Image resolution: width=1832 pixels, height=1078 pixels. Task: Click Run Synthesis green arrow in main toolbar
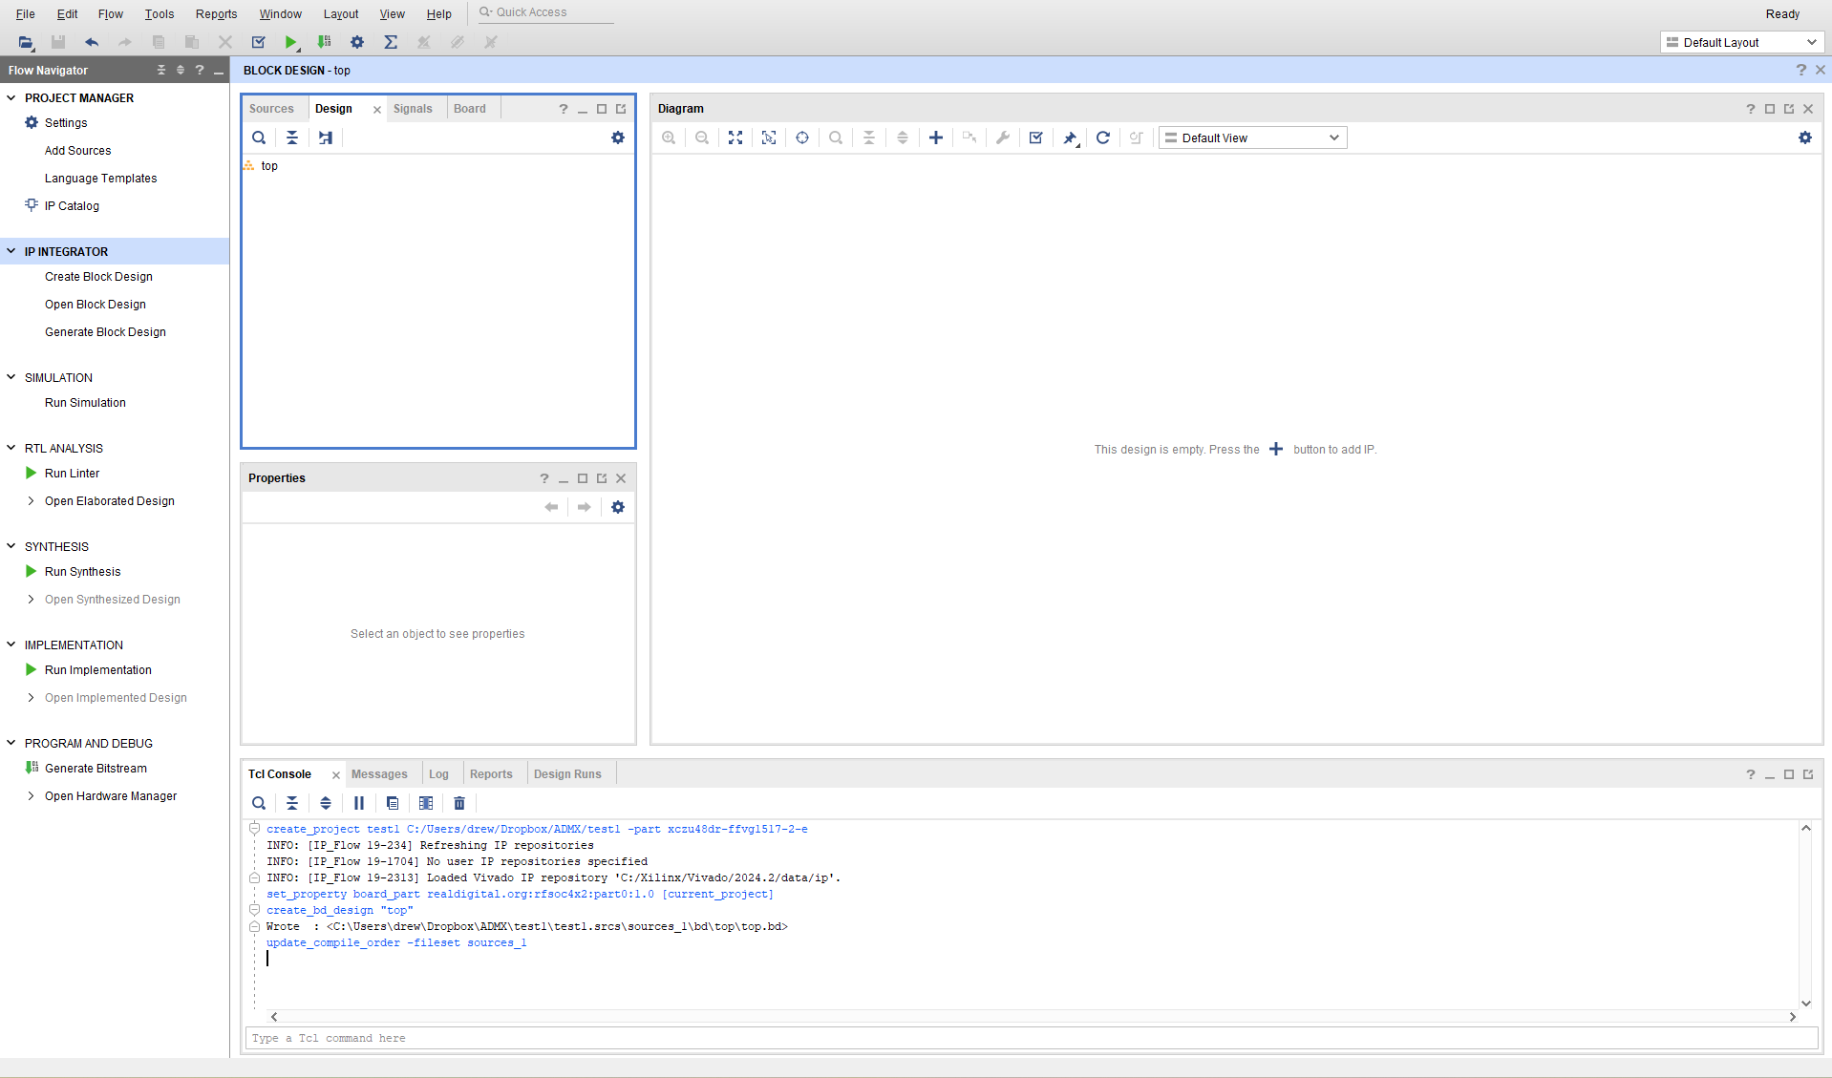[290, 42]
